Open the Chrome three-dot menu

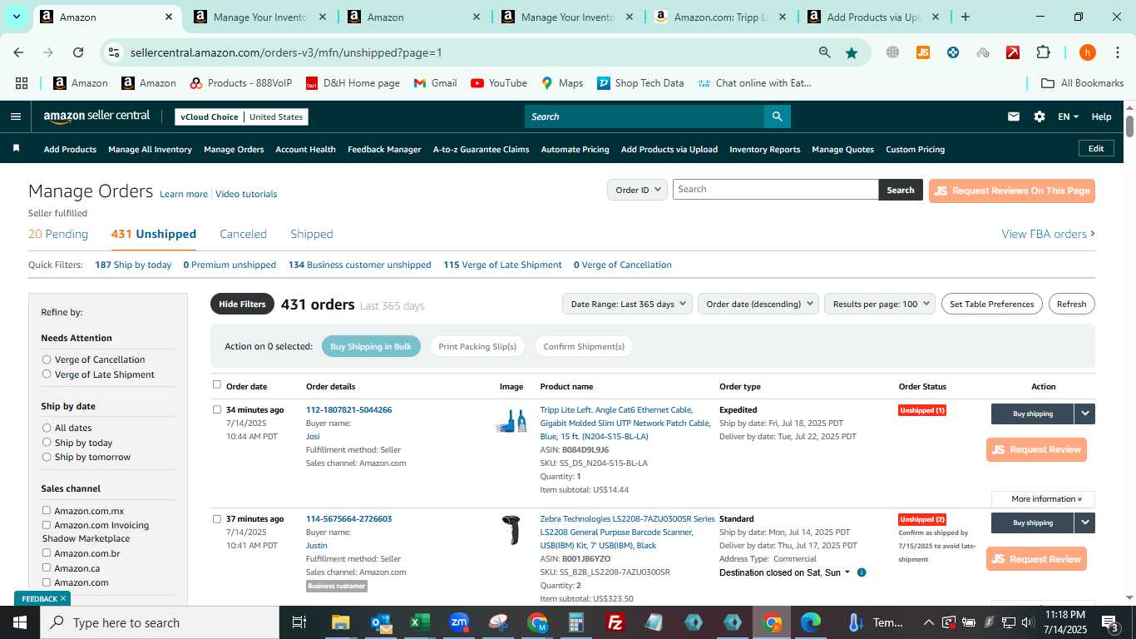(1116, 52)
